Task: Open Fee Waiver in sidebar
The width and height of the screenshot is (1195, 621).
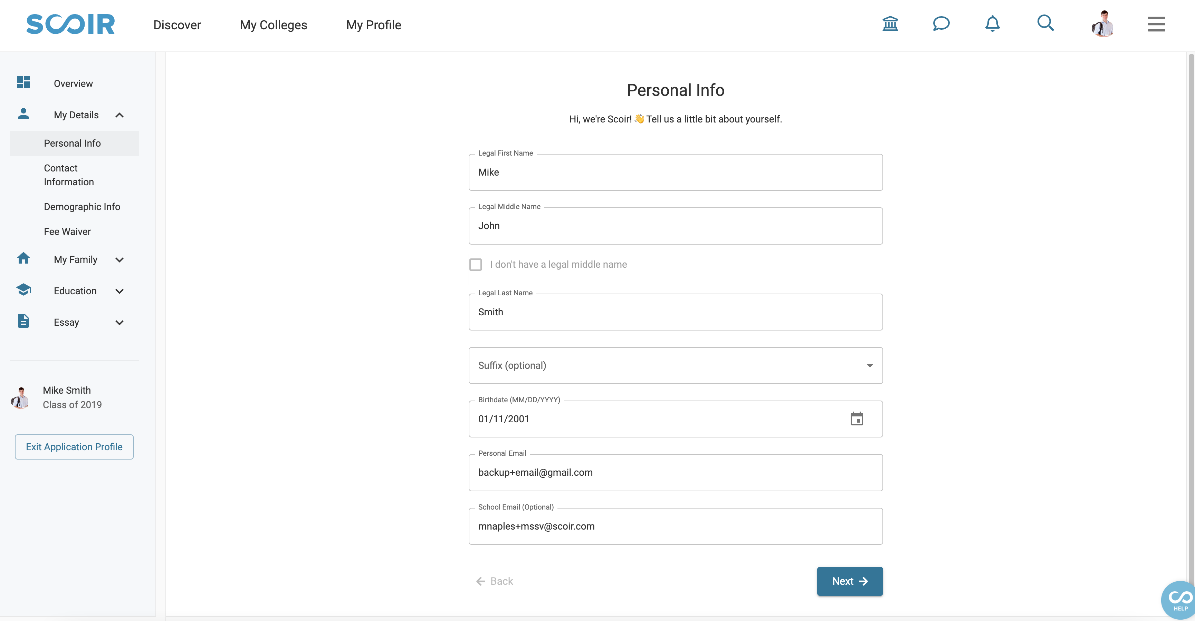Action: 67,231
